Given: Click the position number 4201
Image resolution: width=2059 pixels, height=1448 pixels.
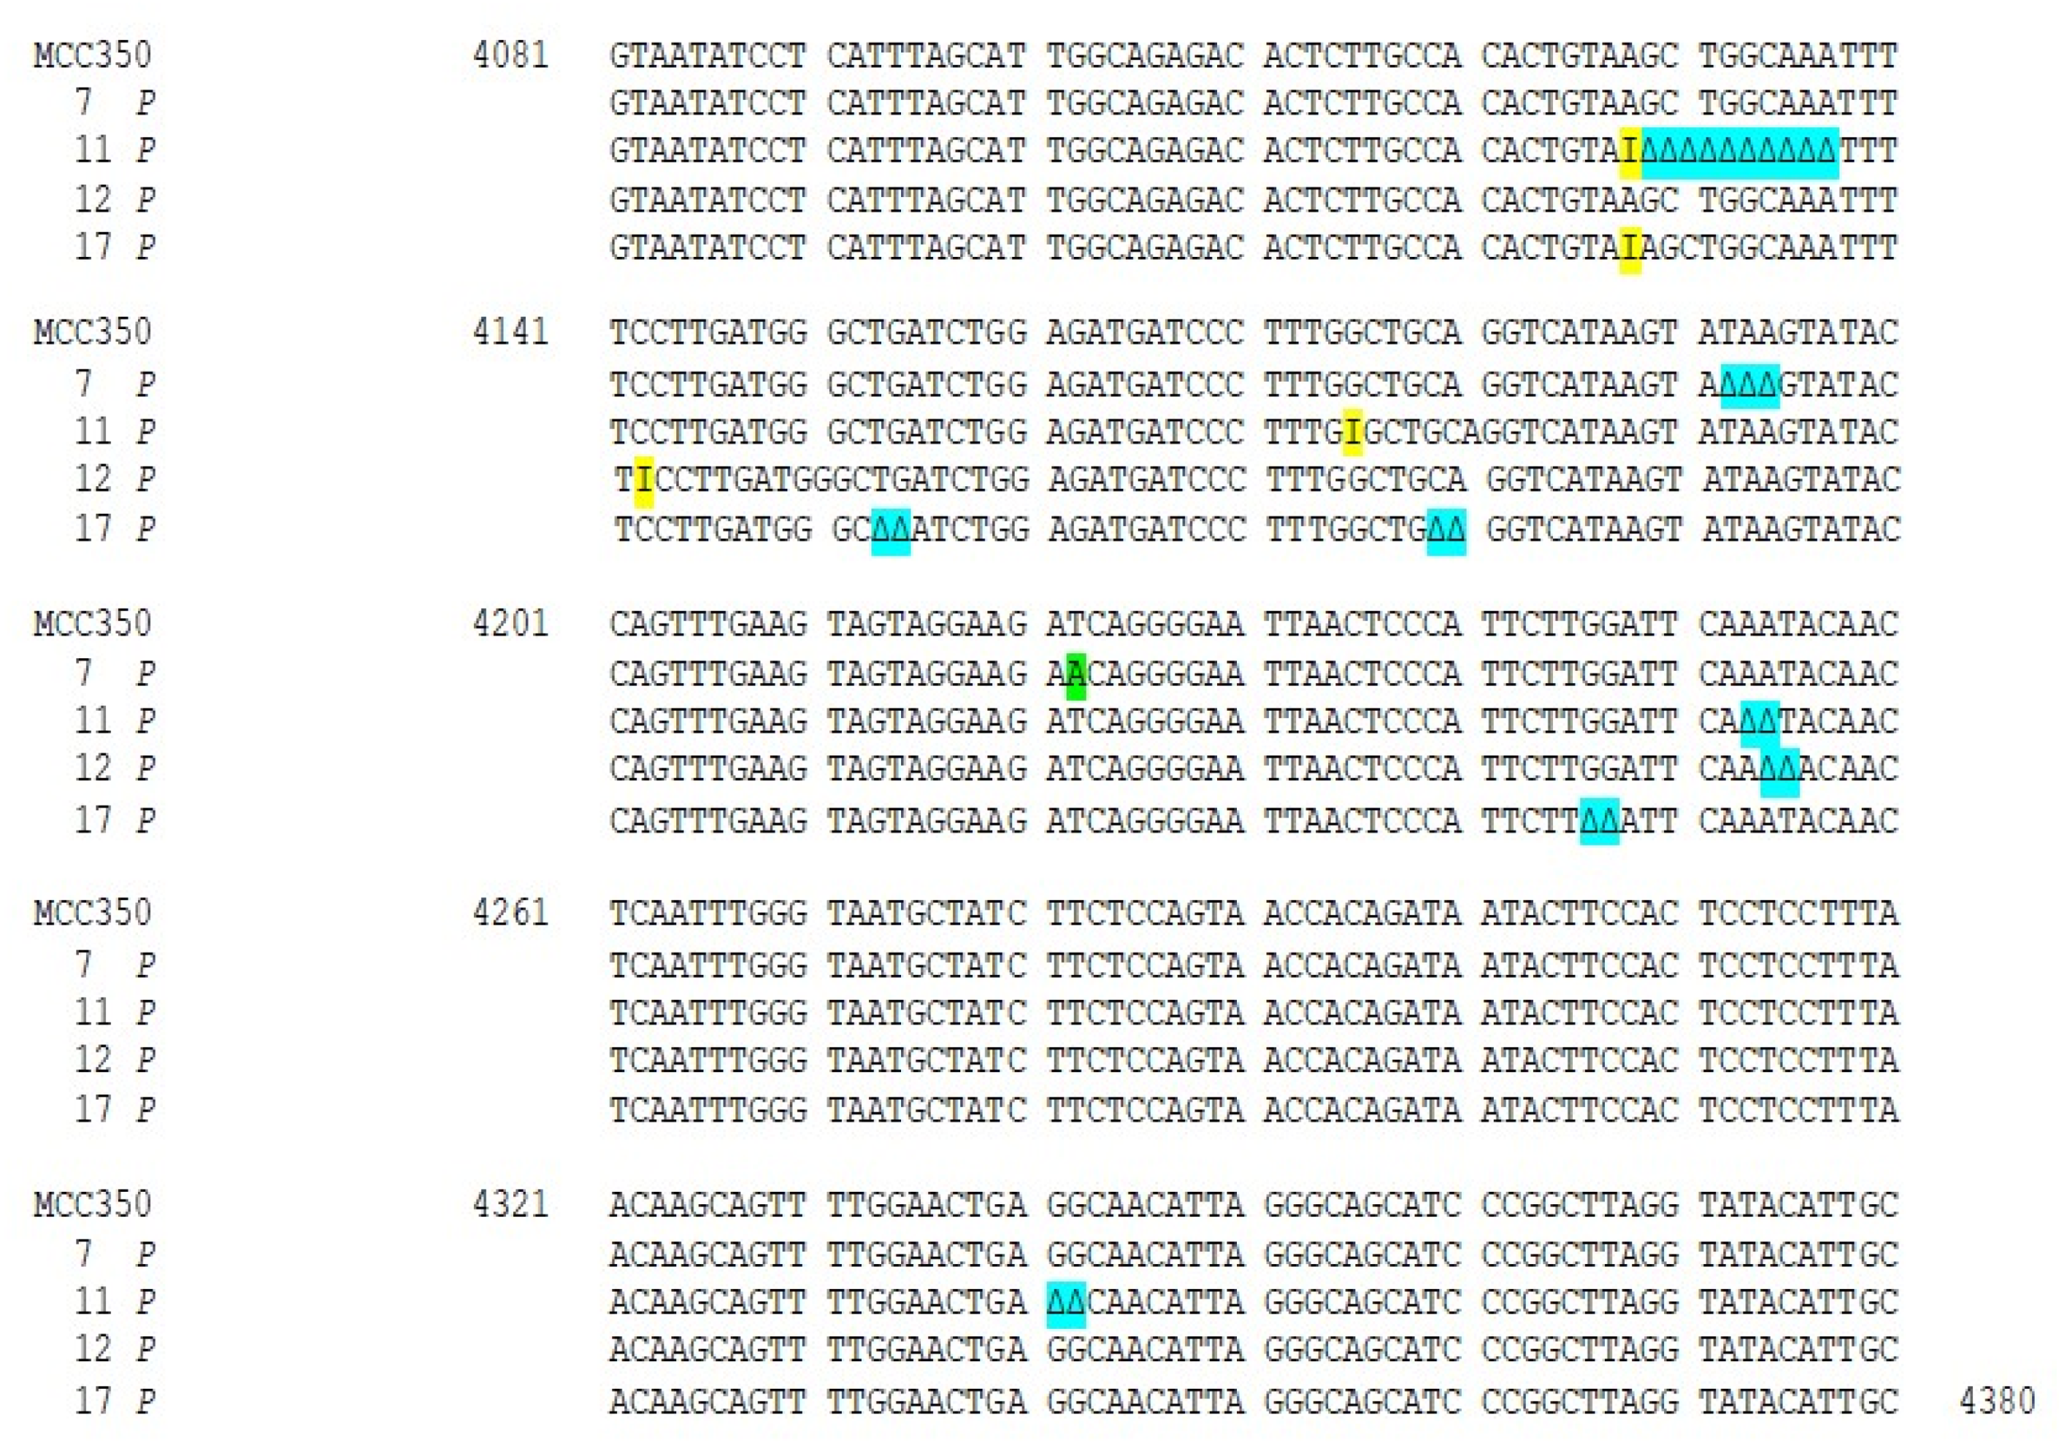Looking at the screenshot, I should 510,623.
